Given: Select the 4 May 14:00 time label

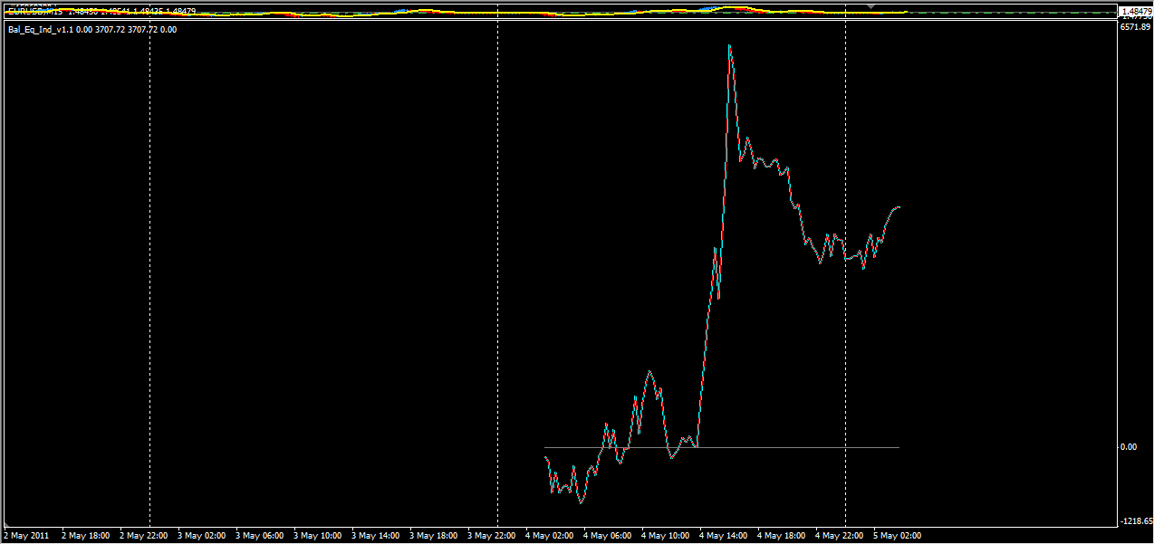Looking at the screenshot, I should click(x=724, y=536).
